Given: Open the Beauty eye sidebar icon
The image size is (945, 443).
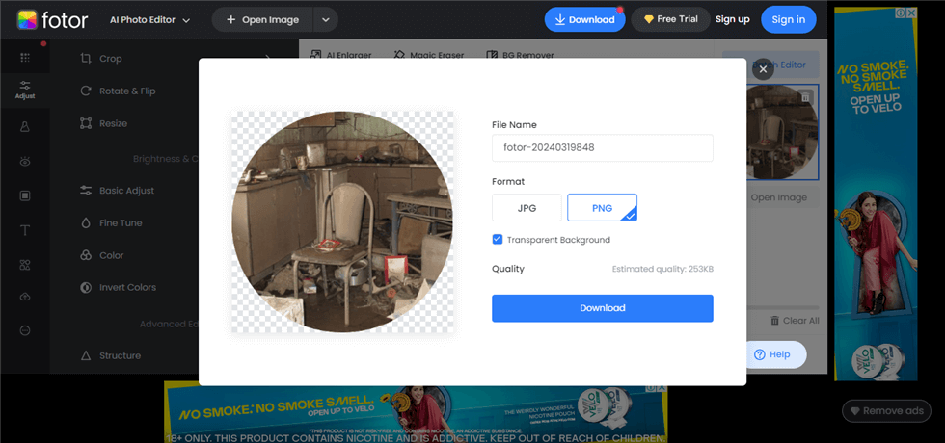Looking at the screenshot, I should pyautogui.click(x=25, y=162).
